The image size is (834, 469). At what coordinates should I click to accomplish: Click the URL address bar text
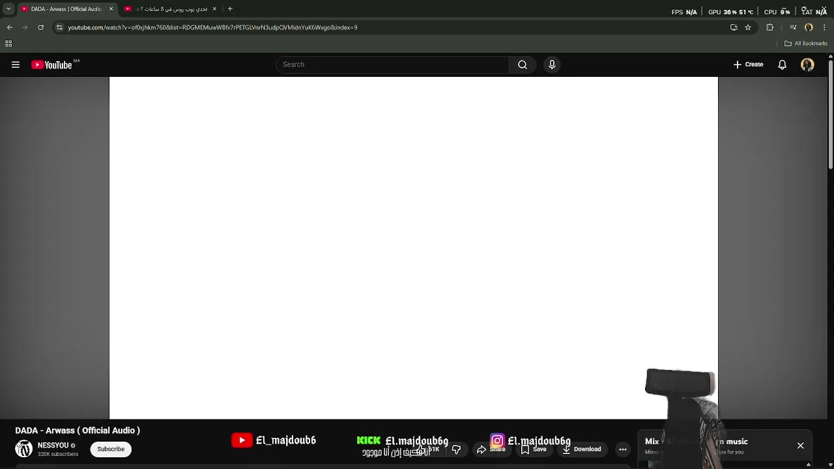tap(212, 27)
